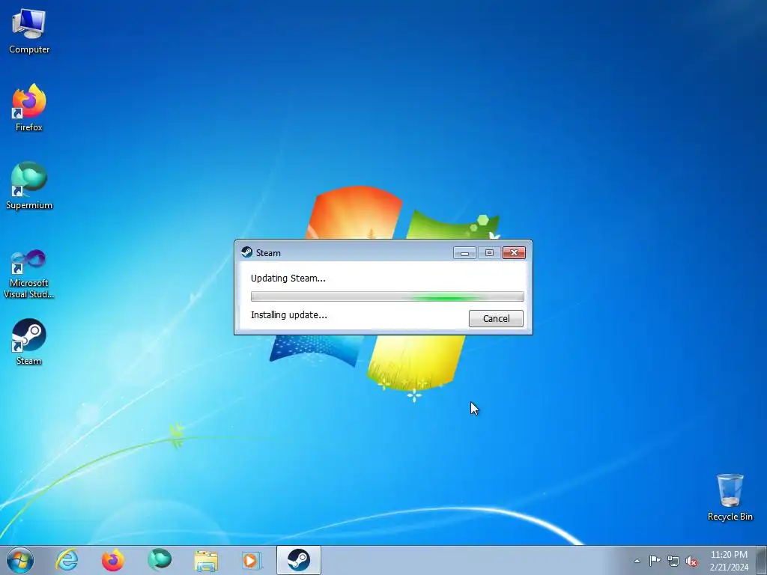Show hidden system tray icons
The width and height of the screenshot is (767, 575).
click(637, 561)
